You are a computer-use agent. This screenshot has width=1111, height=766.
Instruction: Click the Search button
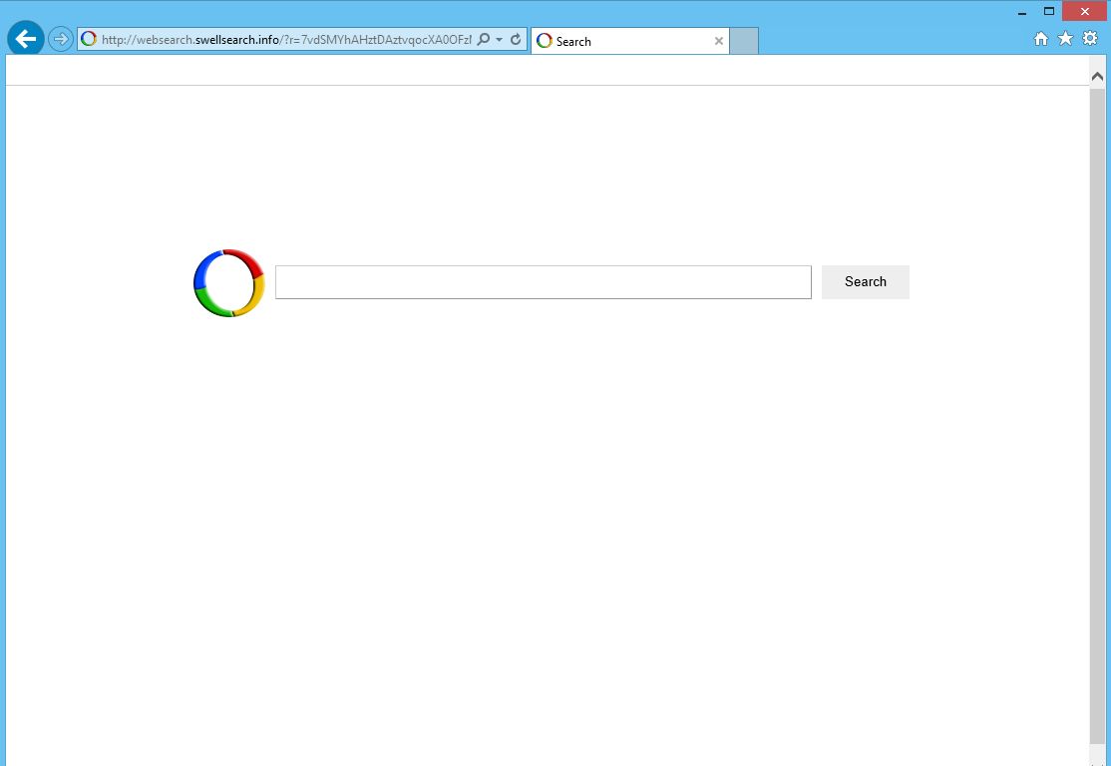pyautogui.click(x=864, y=281)
